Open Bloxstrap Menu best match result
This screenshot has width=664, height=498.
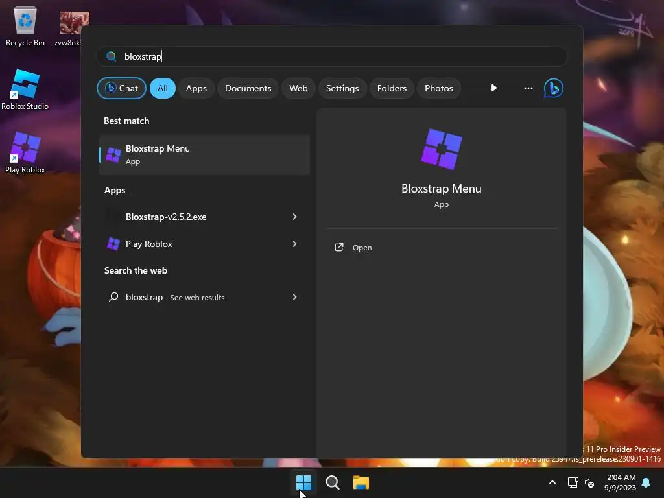(x=204, y=154)
